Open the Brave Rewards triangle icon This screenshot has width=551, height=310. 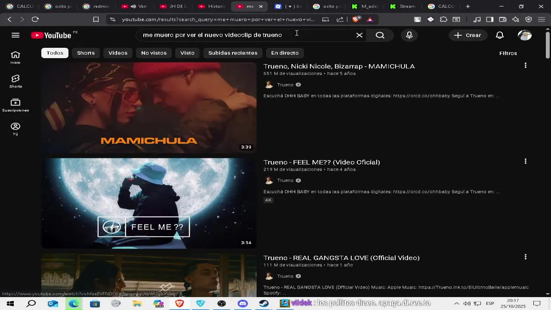tap(370, 19)
